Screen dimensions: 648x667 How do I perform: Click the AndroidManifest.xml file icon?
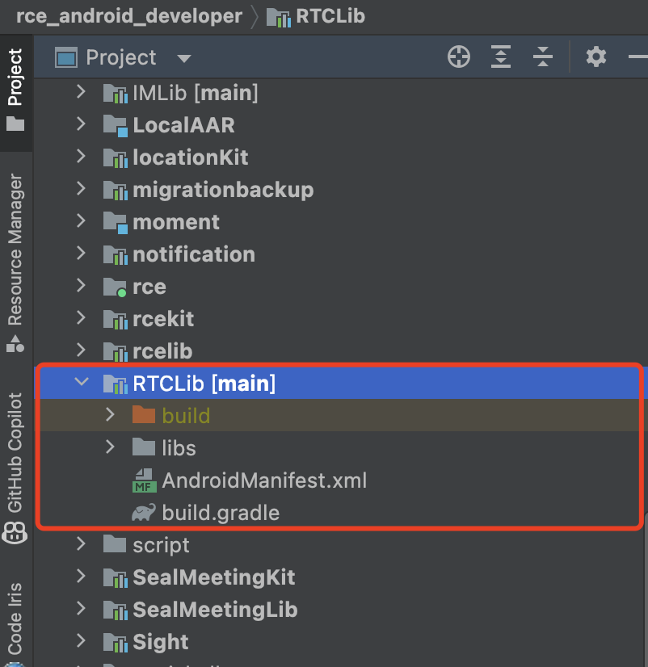tap(143, 480)
